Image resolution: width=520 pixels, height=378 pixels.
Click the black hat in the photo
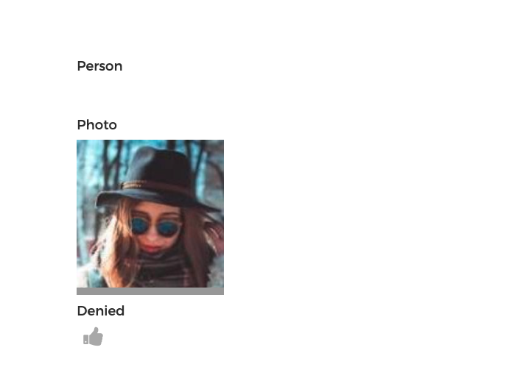coord(158,179)
